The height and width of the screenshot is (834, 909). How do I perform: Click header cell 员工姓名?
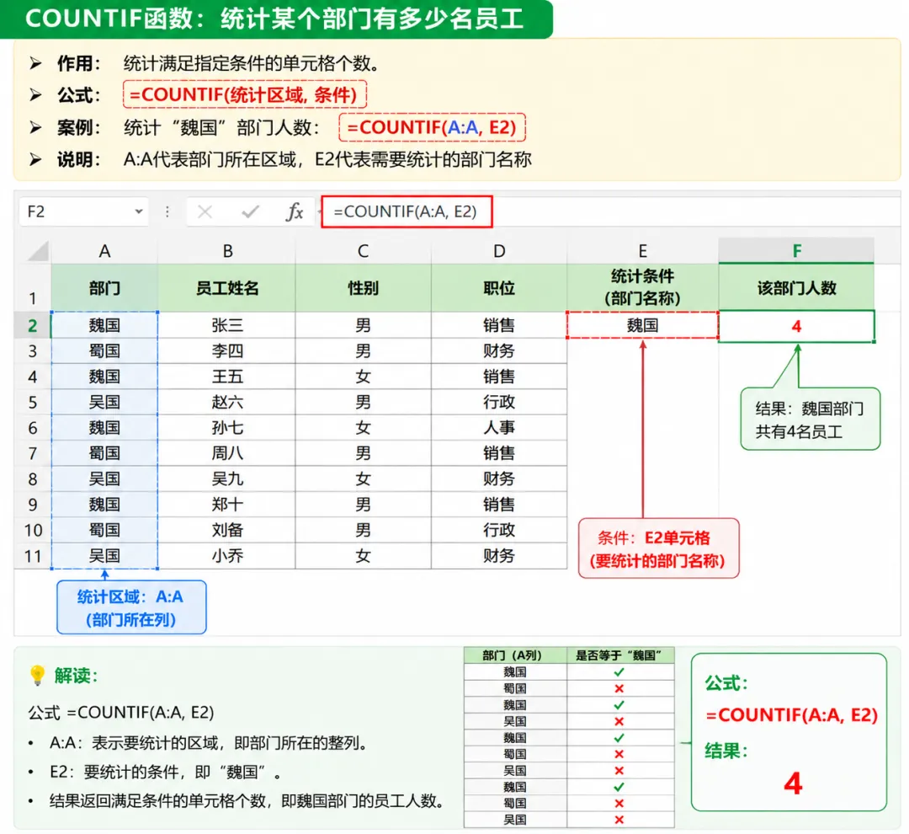pos(227,288)
